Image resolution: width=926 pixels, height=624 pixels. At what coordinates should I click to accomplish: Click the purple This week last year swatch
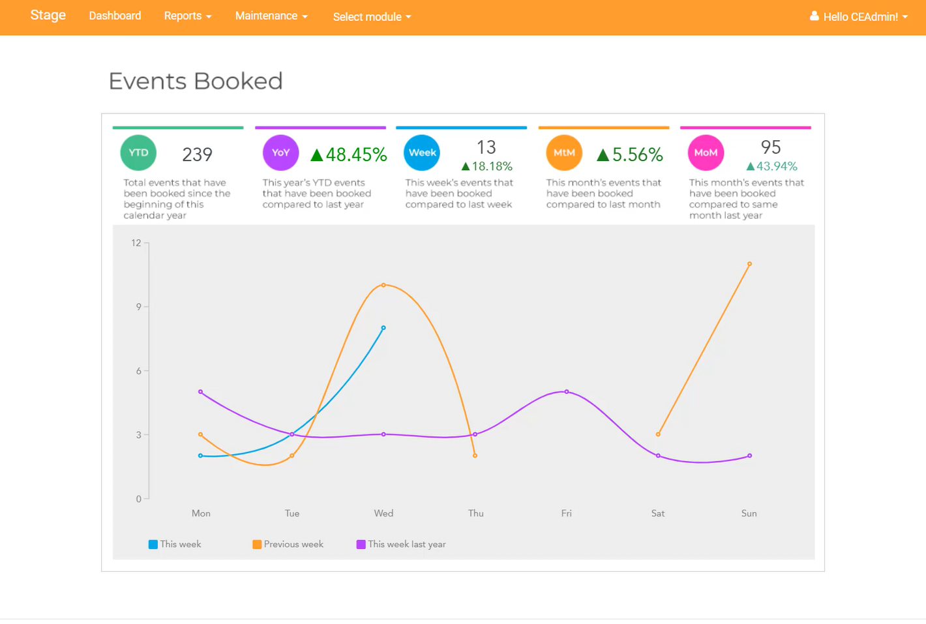pos(361,544)
